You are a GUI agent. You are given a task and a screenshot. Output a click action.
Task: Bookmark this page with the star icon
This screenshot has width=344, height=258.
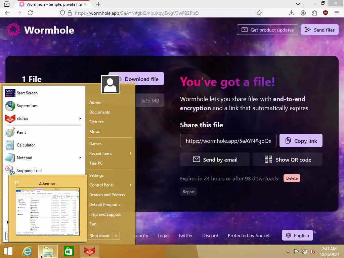[259, 13]
